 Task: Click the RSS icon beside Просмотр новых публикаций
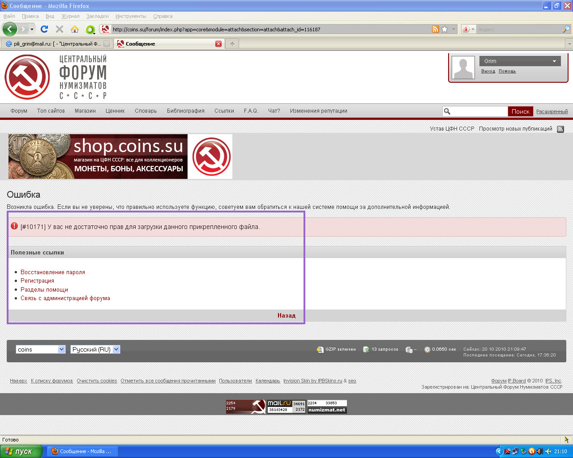click(x=560, y=129)
